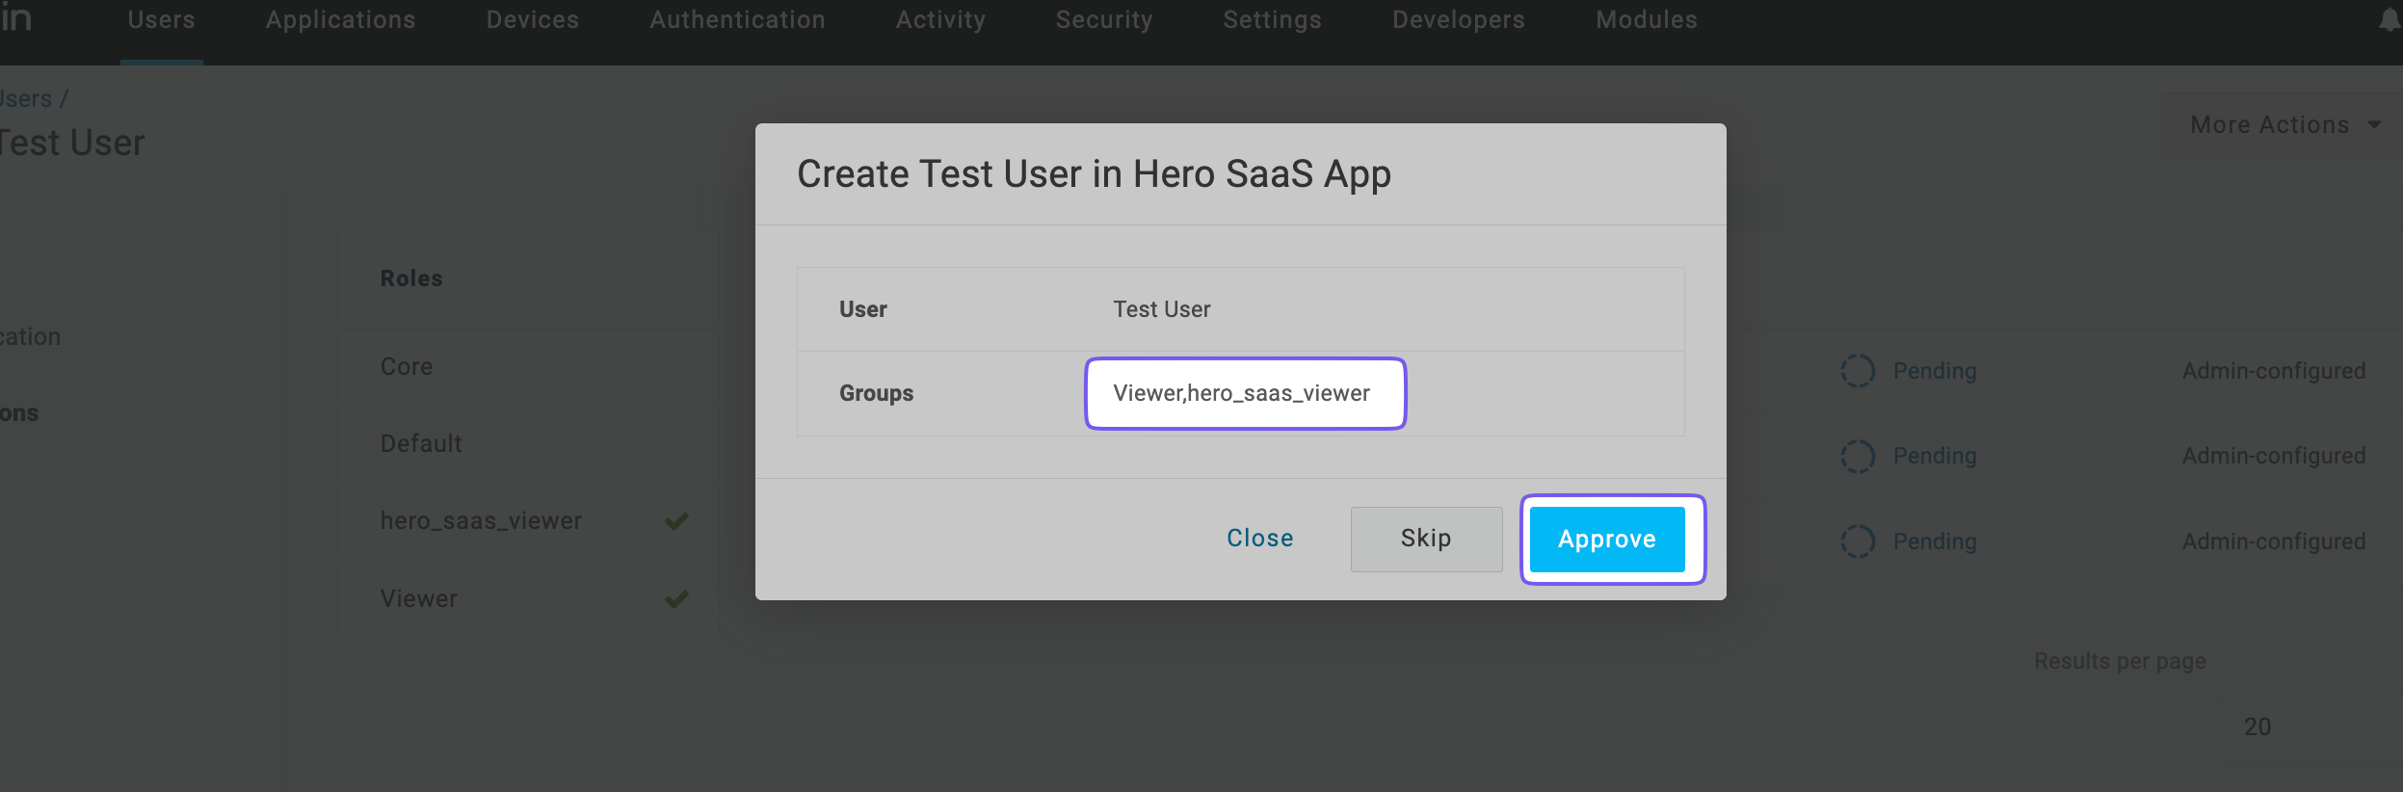Open the Applications menu

tap(340, 20)
